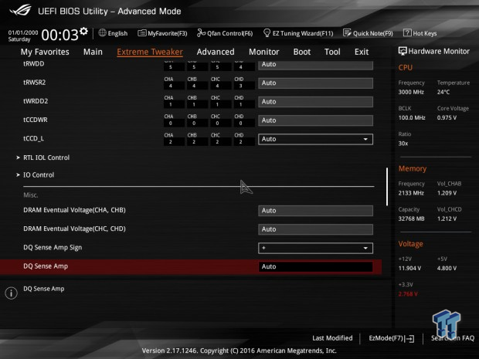This screenshot has height=359, width=479.
Task: Click the info icon beside DQ Sense Amp help
Action: tap(11, 293)
